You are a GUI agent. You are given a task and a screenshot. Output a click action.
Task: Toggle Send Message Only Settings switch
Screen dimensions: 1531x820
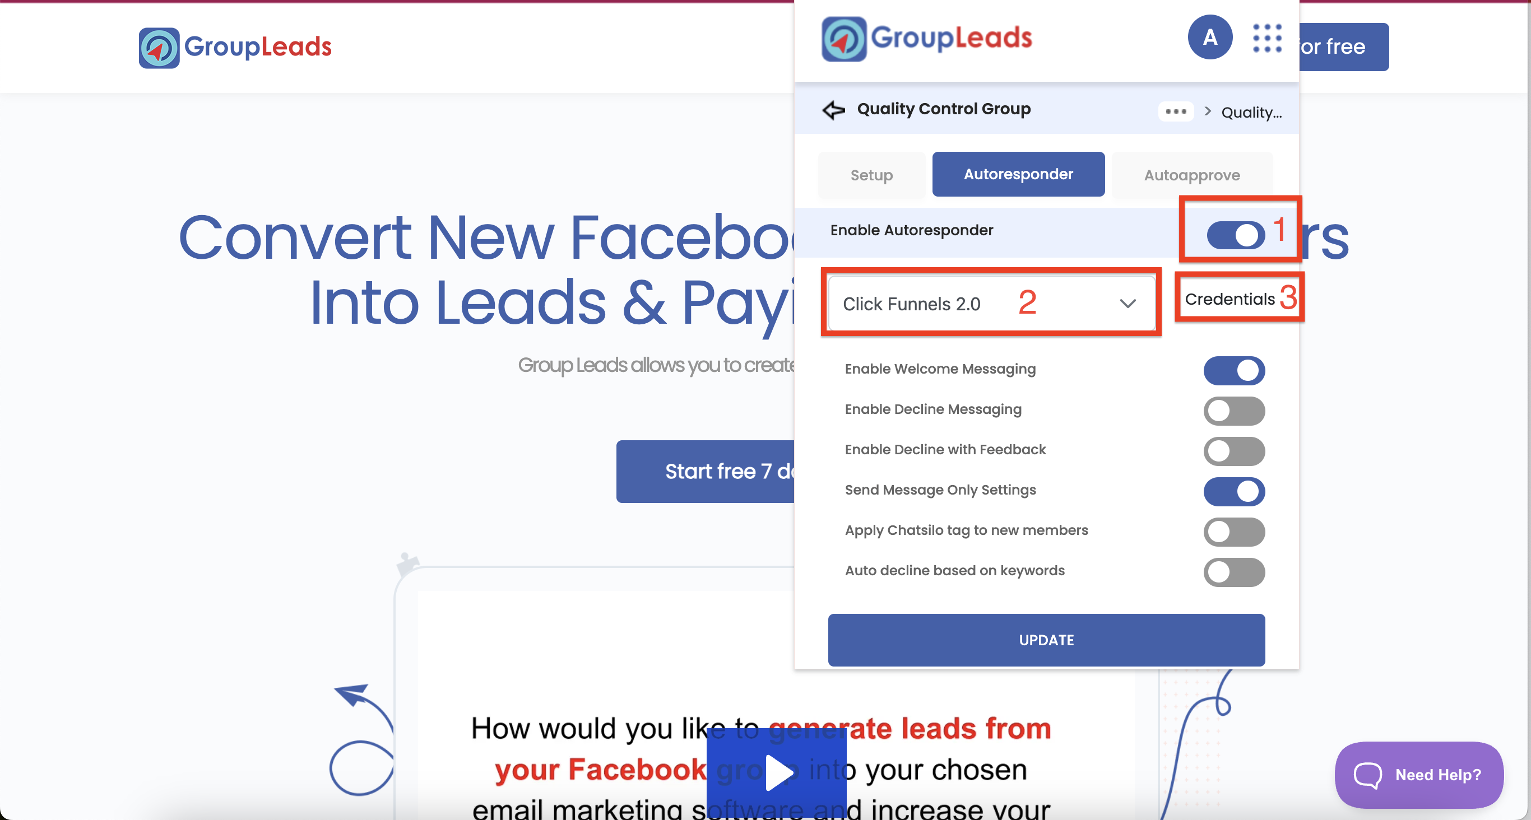pyautogui.click(x=1234, y=491)
